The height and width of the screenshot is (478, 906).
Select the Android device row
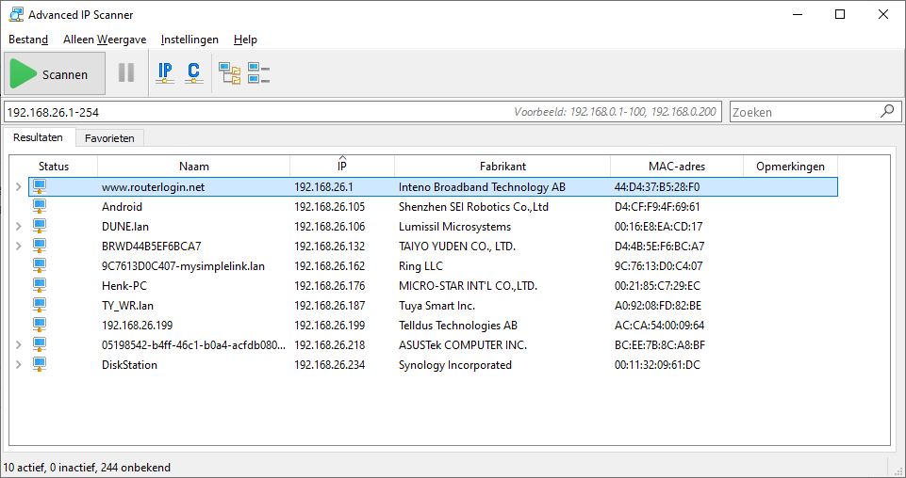point(434,206)
